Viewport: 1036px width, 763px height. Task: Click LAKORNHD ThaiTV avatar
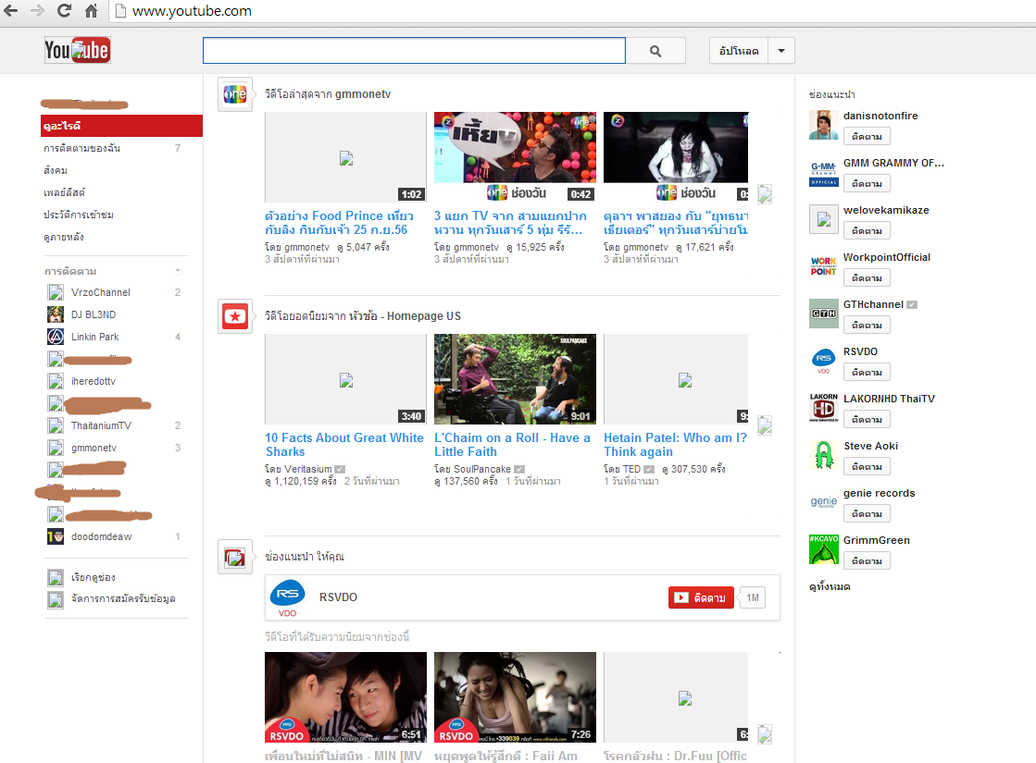point(824,409)
